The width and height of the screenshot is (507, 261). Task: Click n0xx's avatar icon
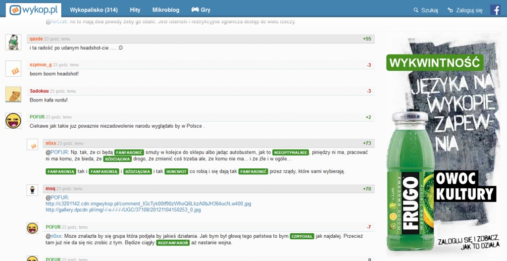pos(32,145)
